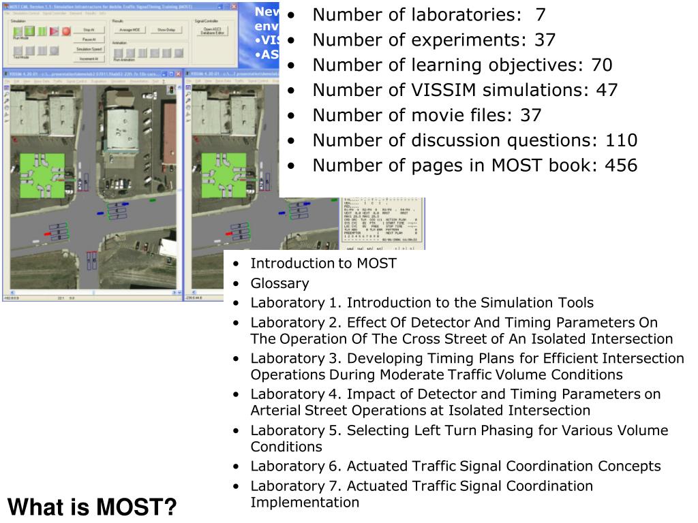
Task: Select the top tool icon in left VISSIM toolbar
Action: click(7, 88)
